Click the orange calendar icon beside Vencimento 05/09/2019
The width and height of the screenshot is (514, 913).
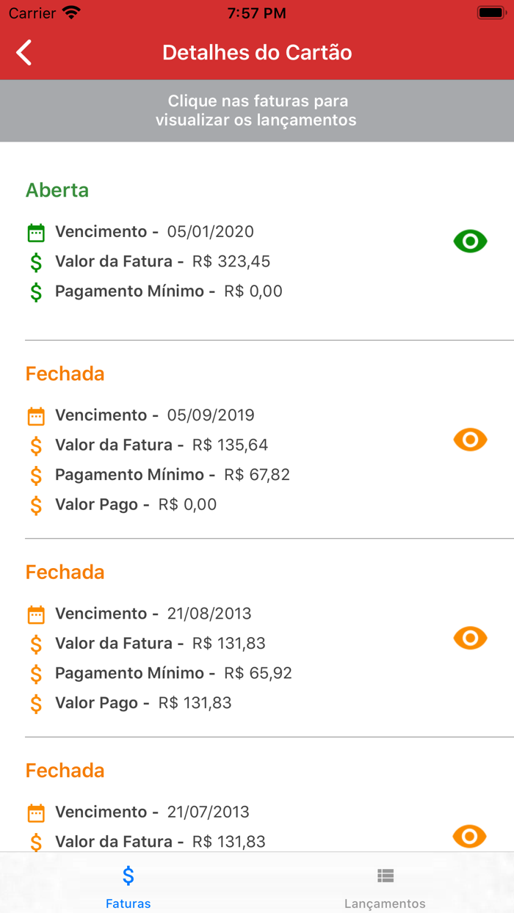click(35, 415)
